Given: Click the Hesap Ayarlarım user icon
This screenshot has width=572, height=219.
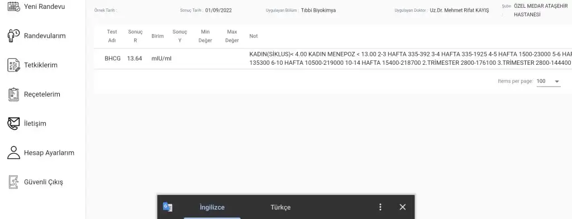Looking at the screenshot, I should (x=14, y=153).
